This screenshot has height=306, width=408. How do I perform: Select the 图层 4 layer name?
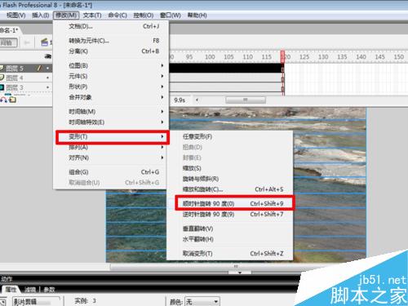[x=15, y=78]
